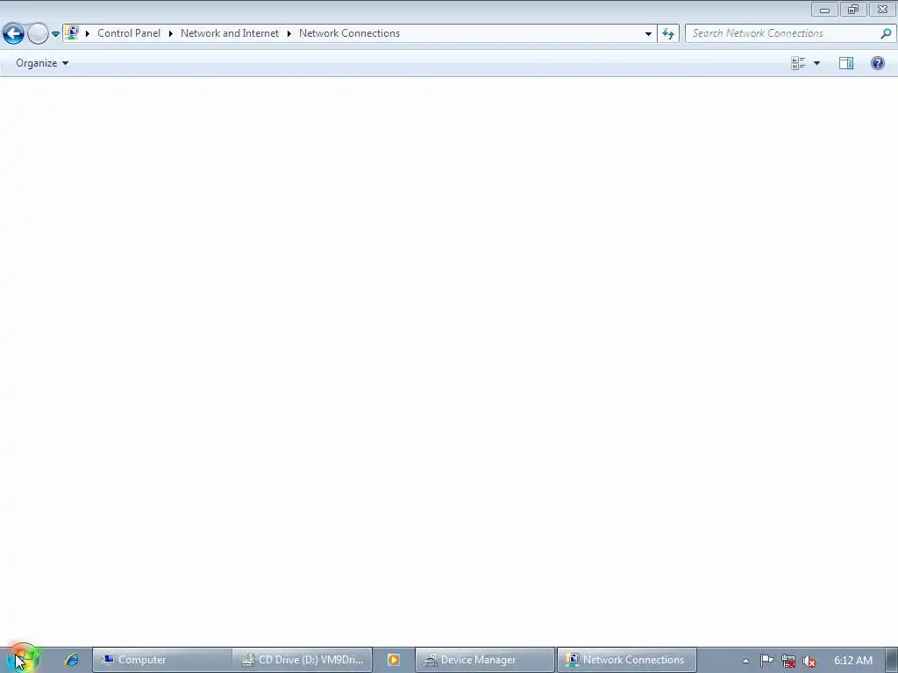This screenshot has width=898, height=673.
Task: Click the Show desktop strip
Action: [x=891, y=660]
